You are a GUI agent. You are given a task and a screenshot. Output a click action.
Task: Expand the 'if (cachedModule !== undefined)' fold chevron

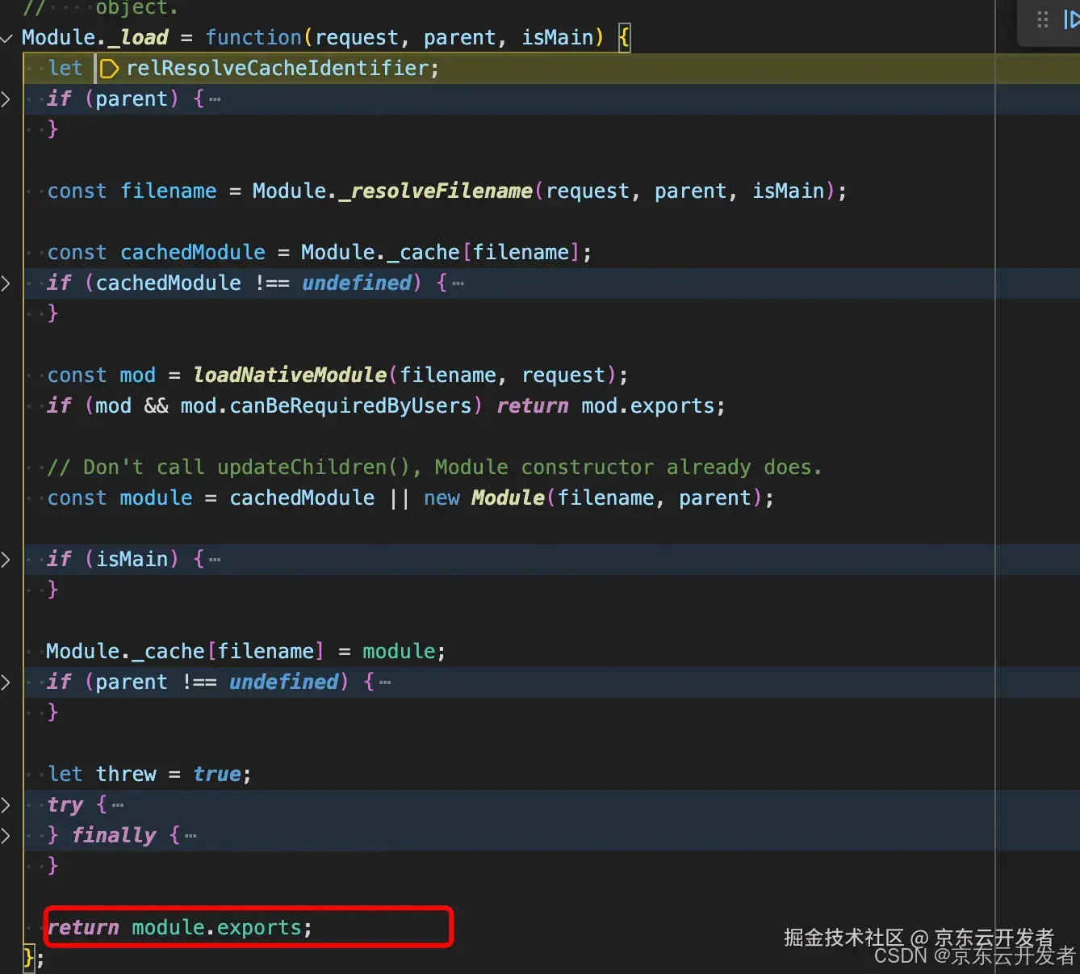(x=6, y=283)
